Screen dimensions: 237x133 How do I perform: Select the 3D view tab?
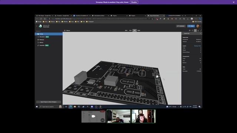point(134,30)
